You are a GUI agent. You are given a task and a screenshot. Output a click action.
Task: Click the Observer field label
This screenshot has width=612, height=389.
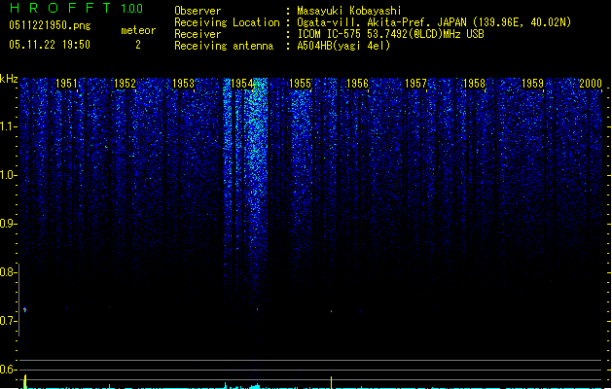click(x=198, y=11)
